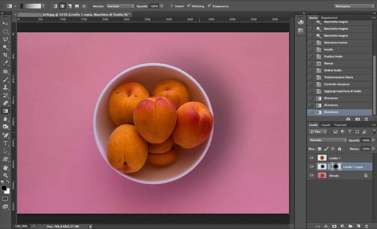Choose radial gradient style
377x229 pixels.
pos(62,6)
